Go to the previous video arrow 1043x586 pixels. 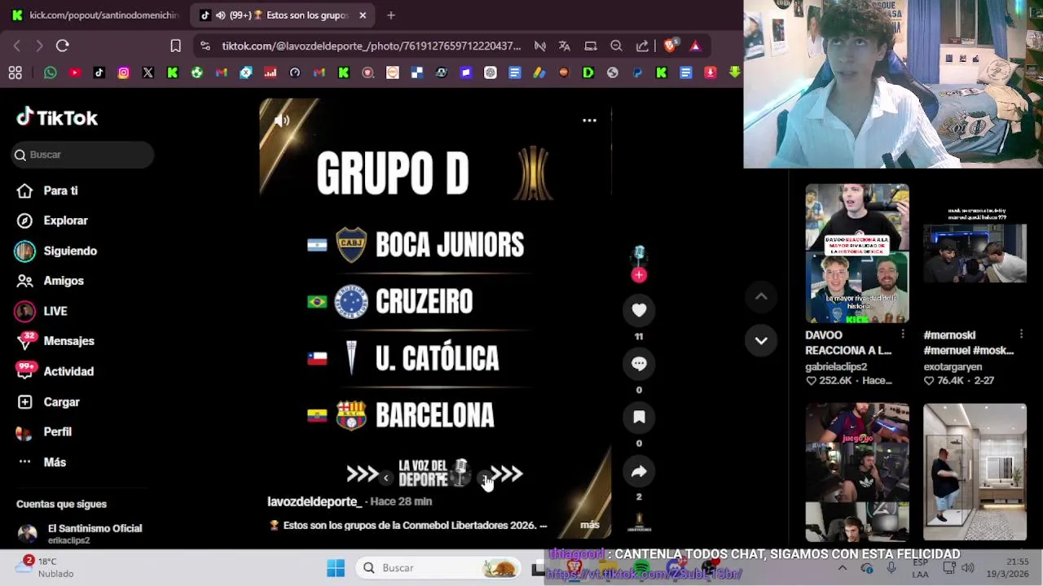click(761, 297)
